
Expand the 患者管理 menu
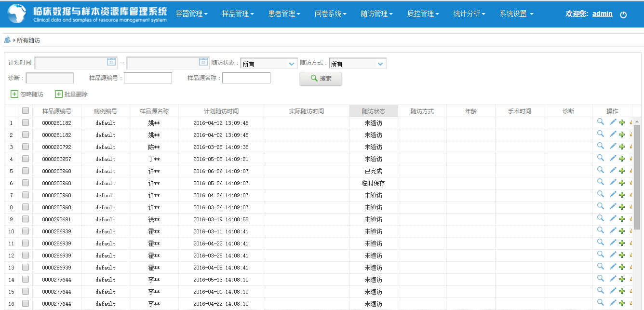(x=284, y=14)
